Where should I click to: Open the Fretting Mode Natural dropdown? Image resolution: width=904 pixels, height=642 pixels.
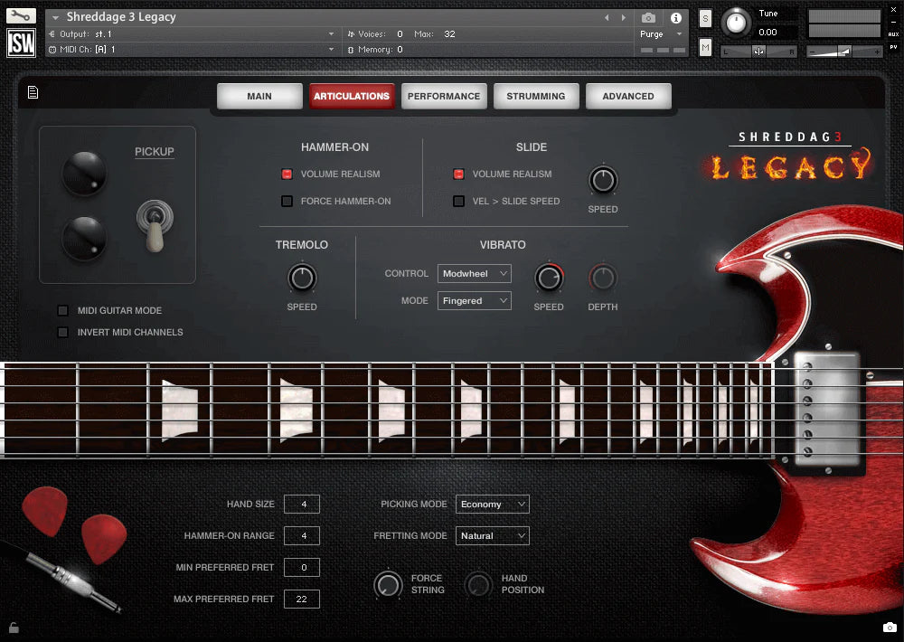tap(493, 535)
